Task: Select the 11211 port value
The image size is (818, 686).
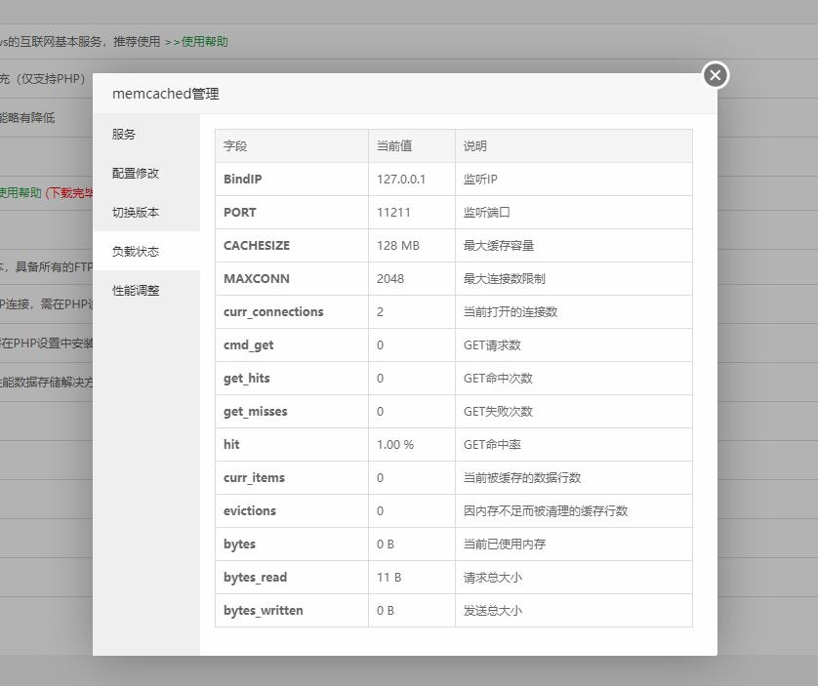Action: point(393,213)
